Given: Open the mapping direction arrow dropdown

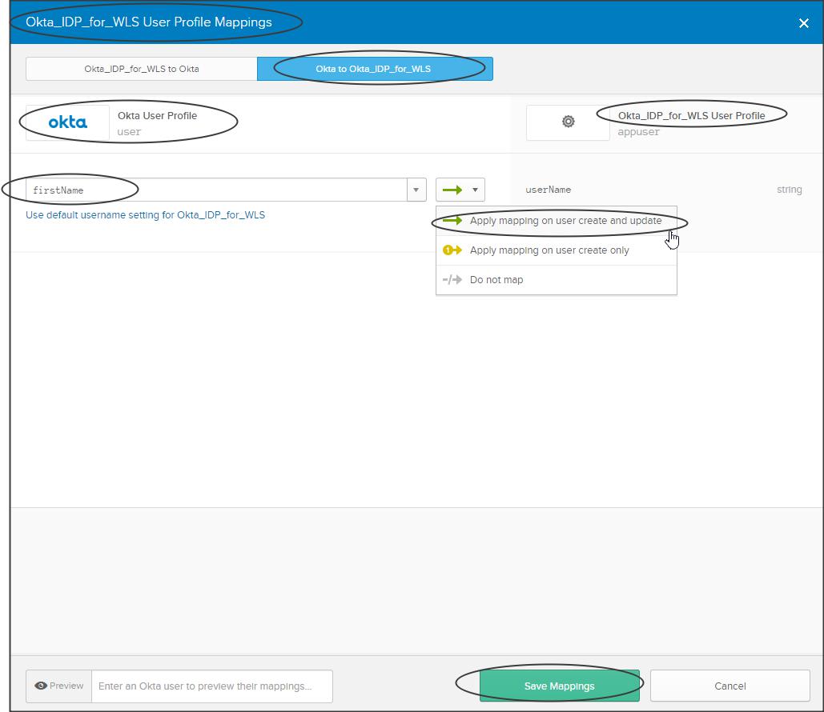Looking at the screenshot, I should [x=460, y=190].
